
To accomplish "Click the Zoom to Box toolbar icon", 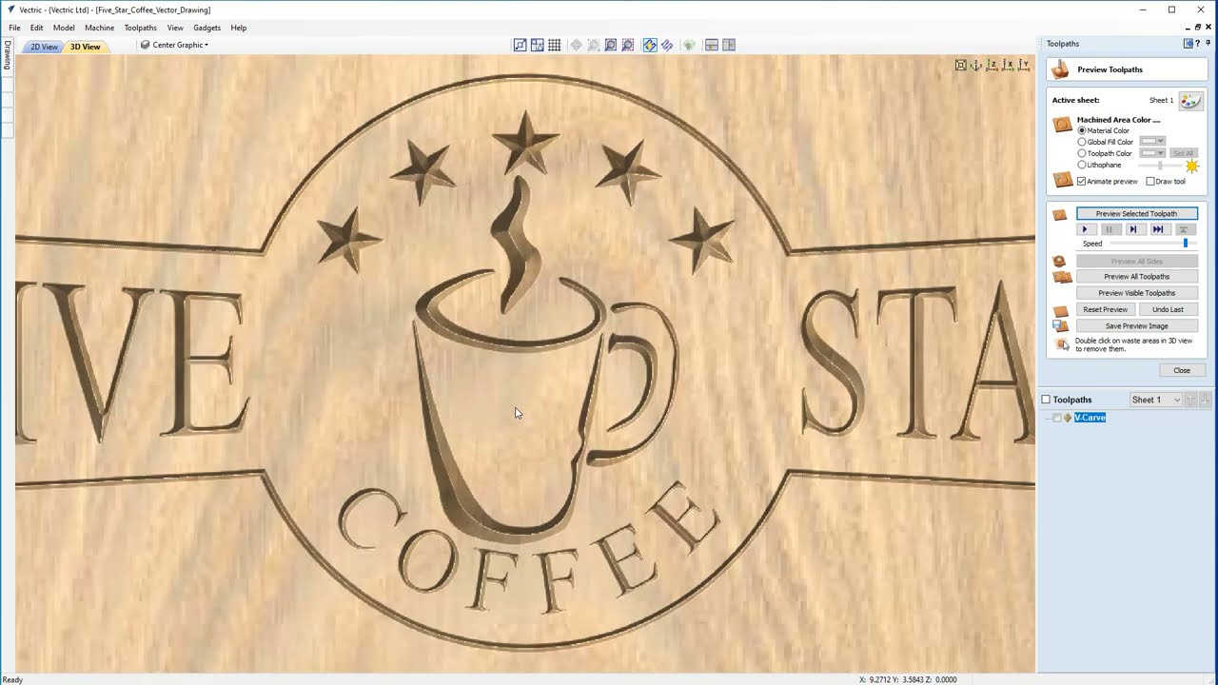I will [x=593, y=45].
